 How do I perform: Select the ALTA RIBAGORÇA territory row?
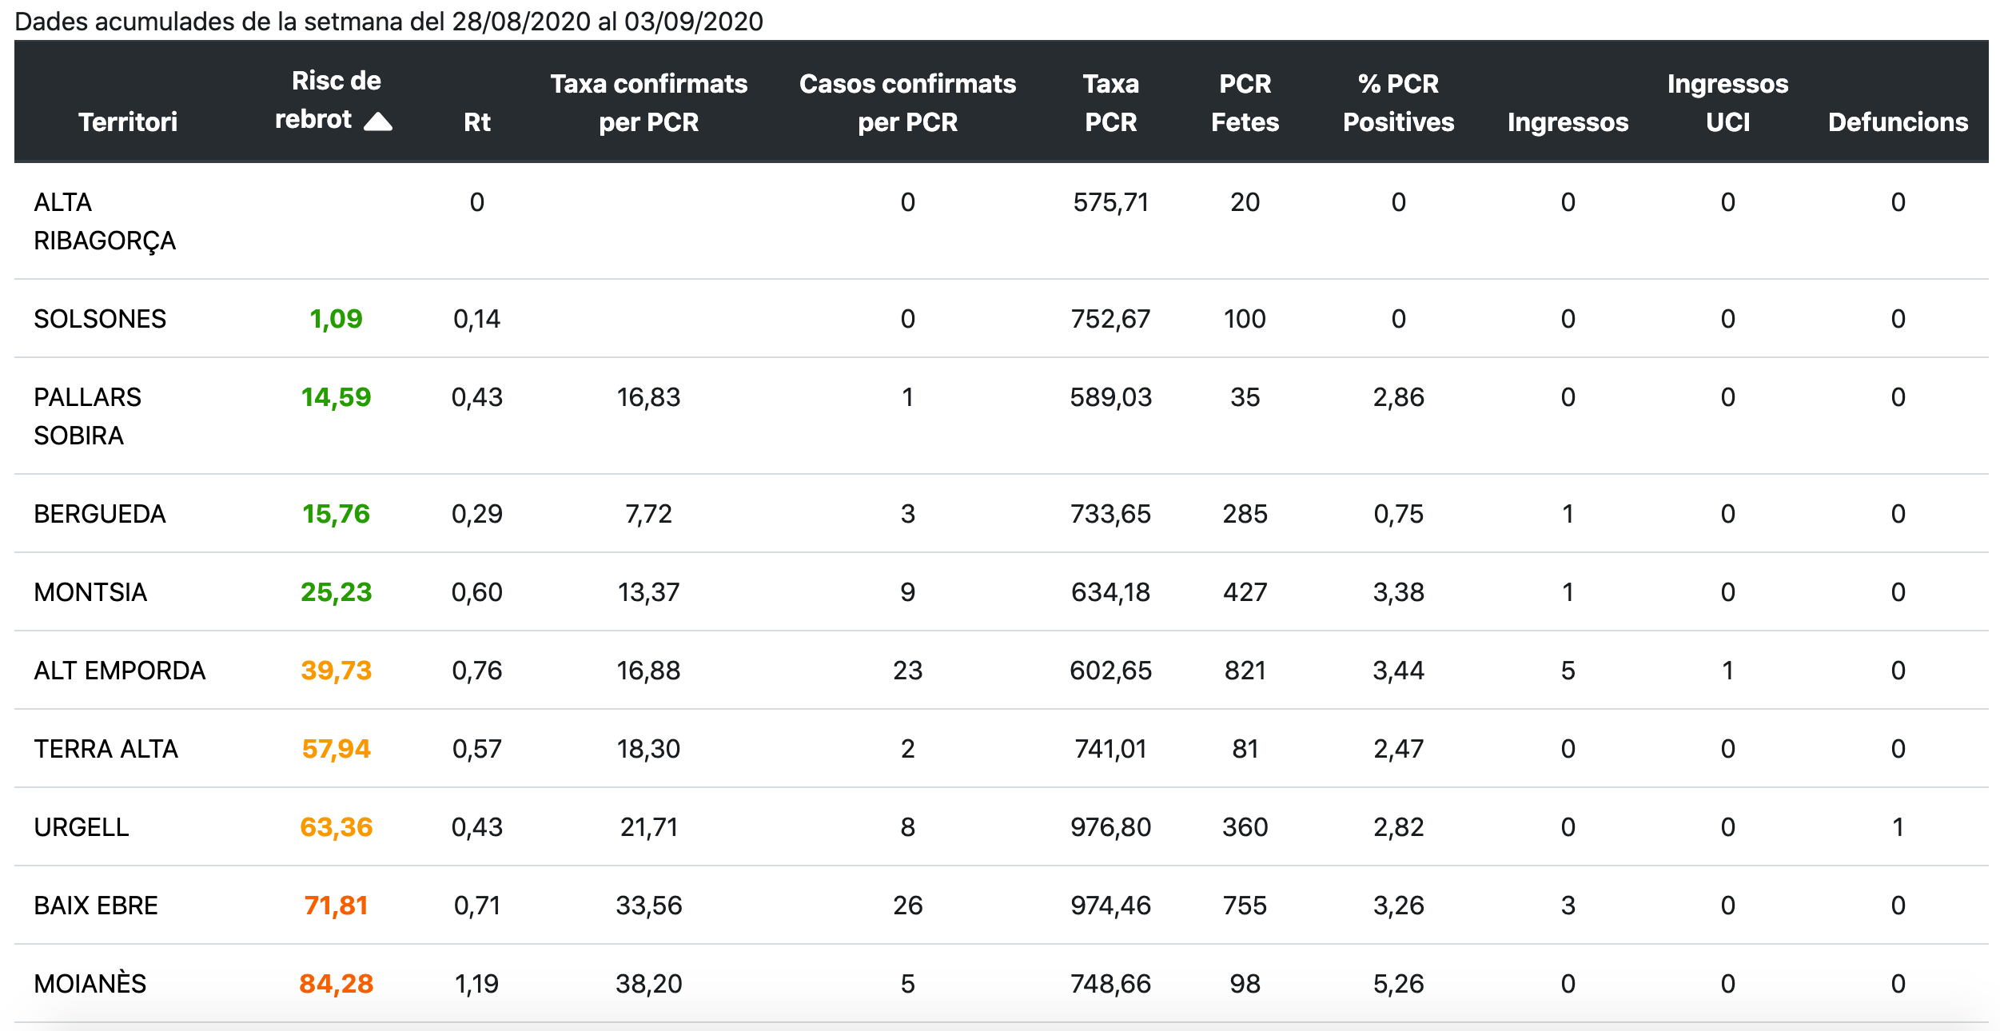pos(104,221)
